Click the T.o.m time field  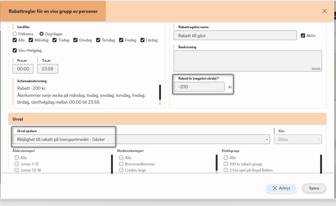48,69
